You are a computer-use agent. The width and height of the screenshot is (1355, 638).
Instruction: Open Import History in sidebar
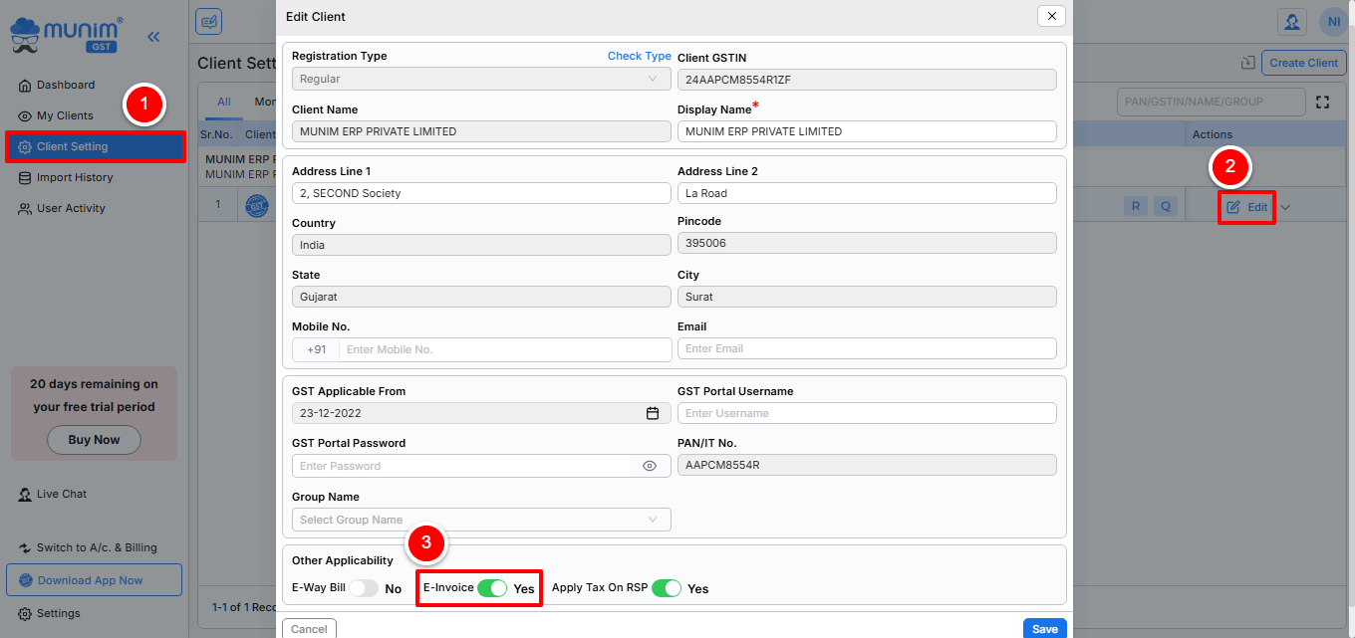click(75, 177)
